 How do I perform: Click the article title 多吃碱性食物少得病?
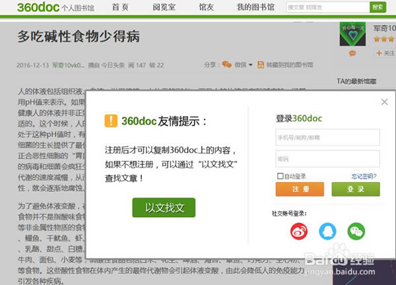click(79, 36)
